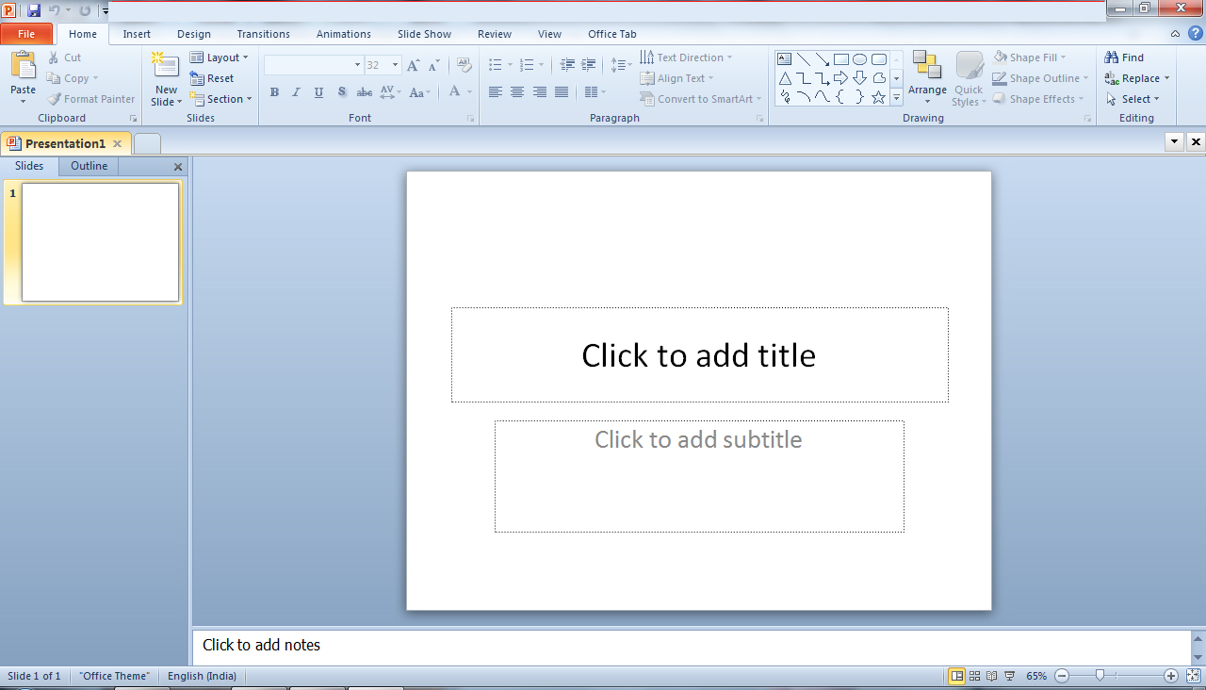
Task: Toggle Bold formatting
Action: pos(274,92)
